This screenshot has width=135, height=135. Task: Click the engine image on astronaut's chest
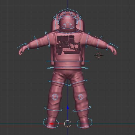tap(68, 45)
